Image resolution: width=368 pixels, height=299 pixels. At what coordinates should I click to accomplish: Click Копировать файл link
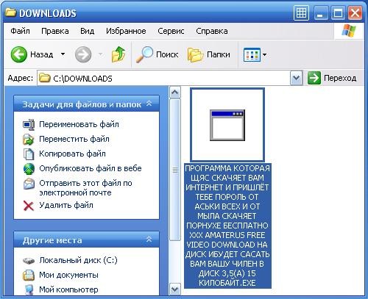click(x=72, y=154)
